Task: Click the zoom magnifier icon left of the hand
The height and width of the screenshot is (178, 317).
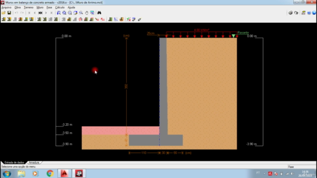Action: 81,13
